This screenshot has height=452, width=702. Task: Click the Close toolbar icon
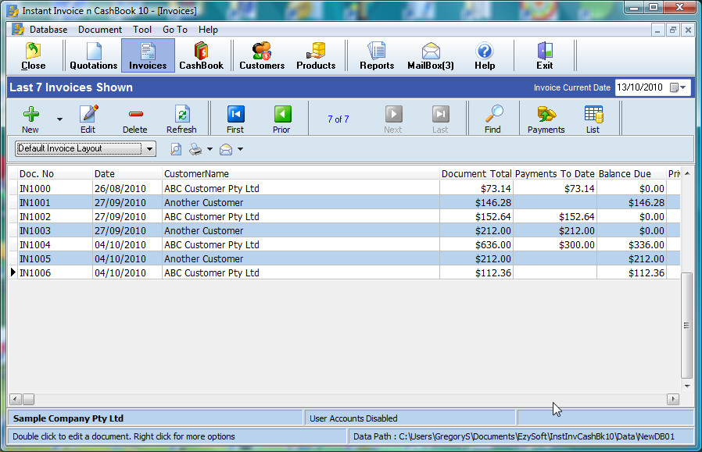coord(33,56)
